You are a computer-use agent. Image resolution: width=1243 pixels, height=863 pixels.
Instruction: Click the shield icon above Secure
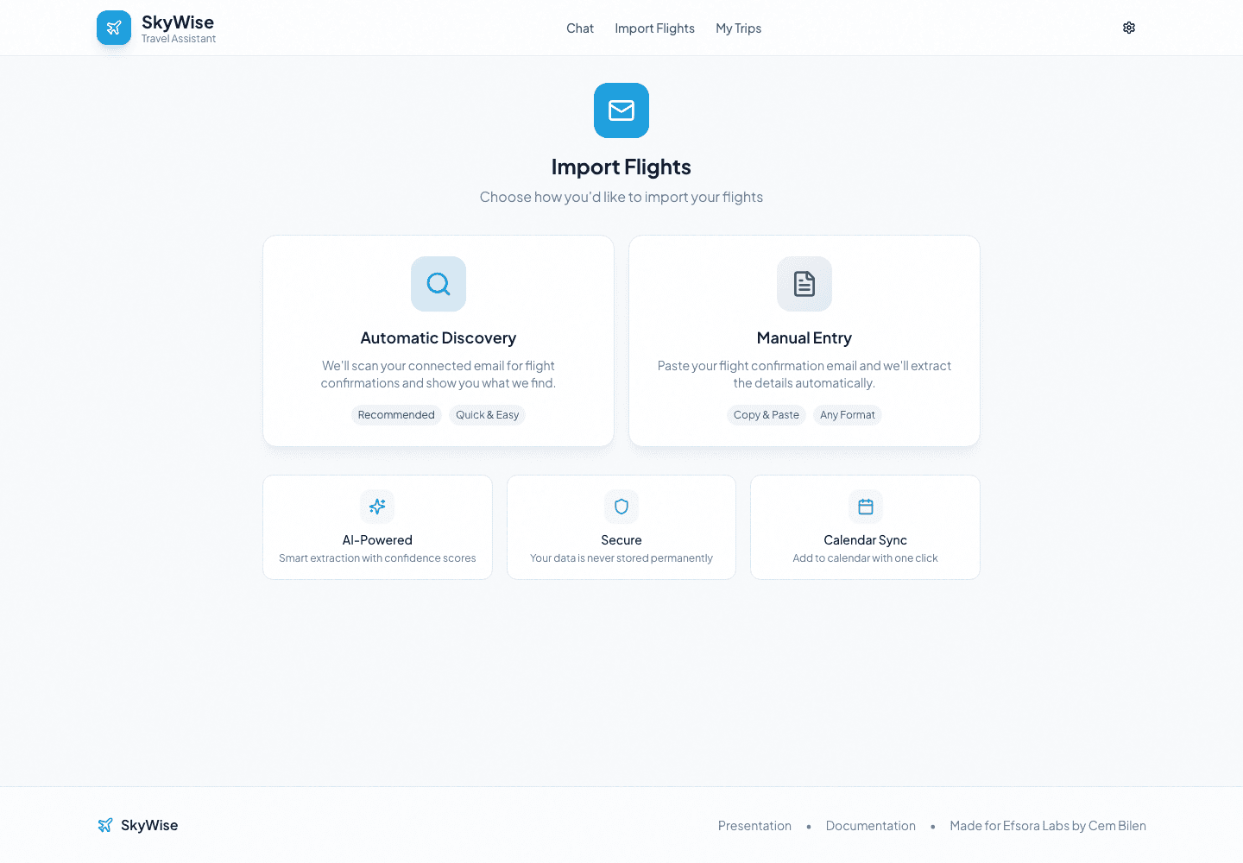coord(621,507)
